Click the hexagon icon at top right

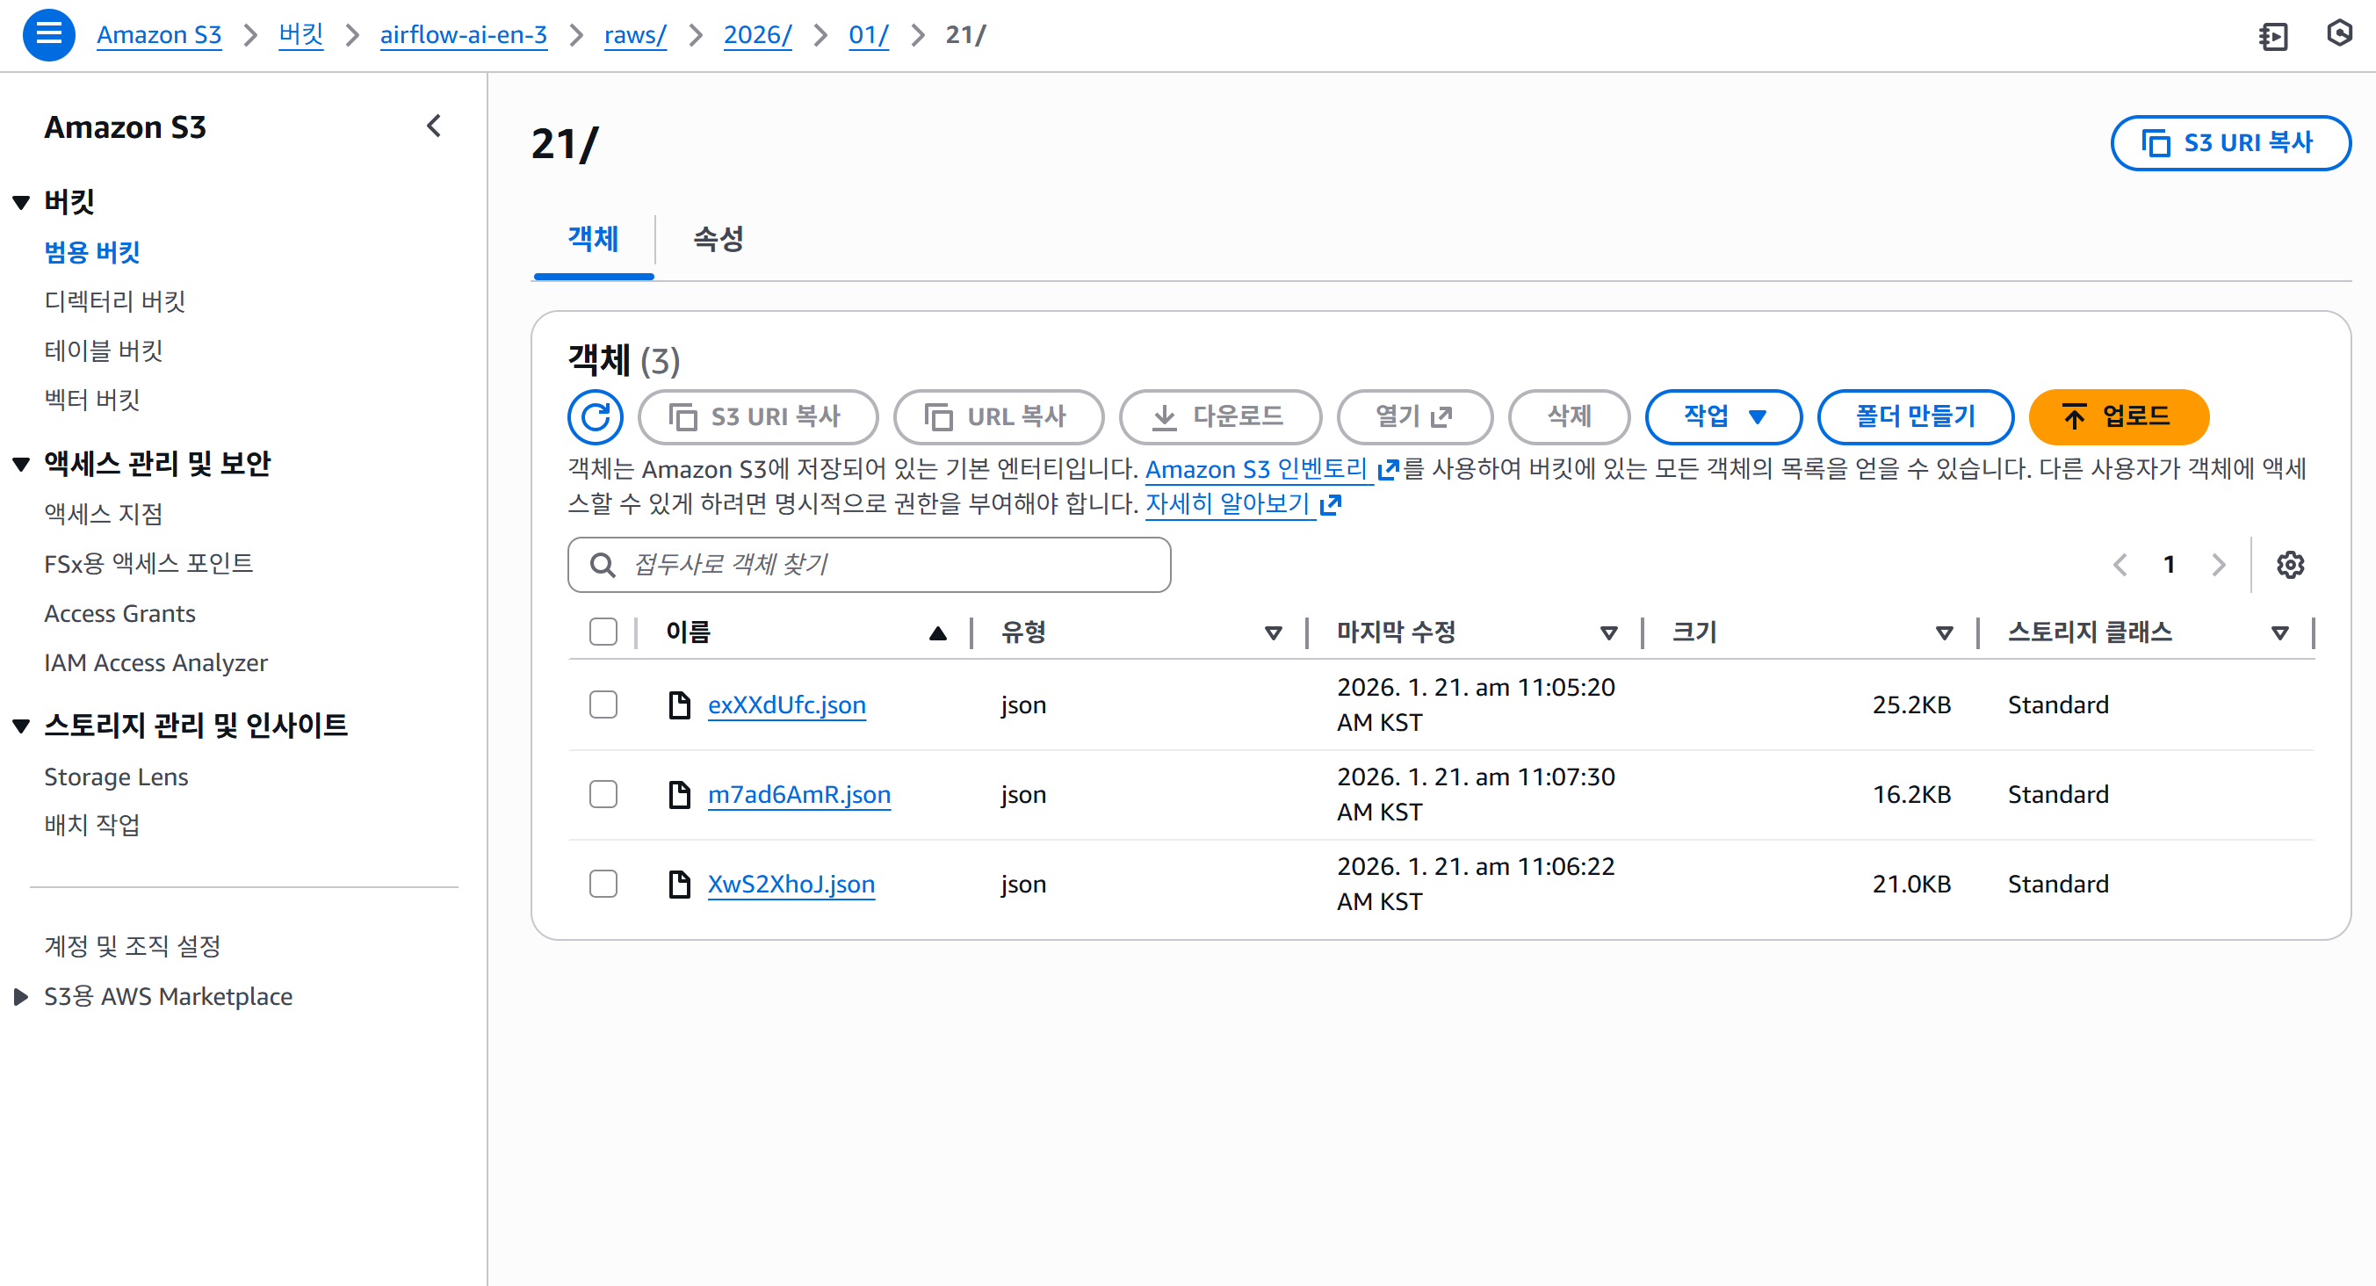point(2339,34)
